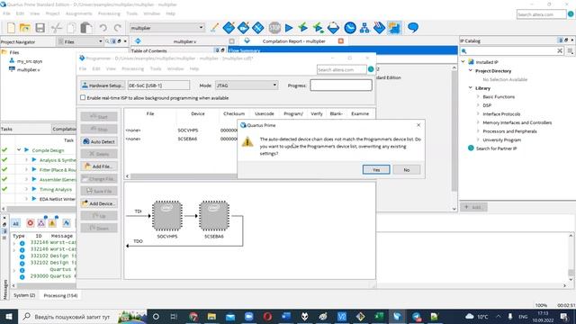Expand DSP category in IP Catalog
Screen dimensions: 576x324
[478, 105]
